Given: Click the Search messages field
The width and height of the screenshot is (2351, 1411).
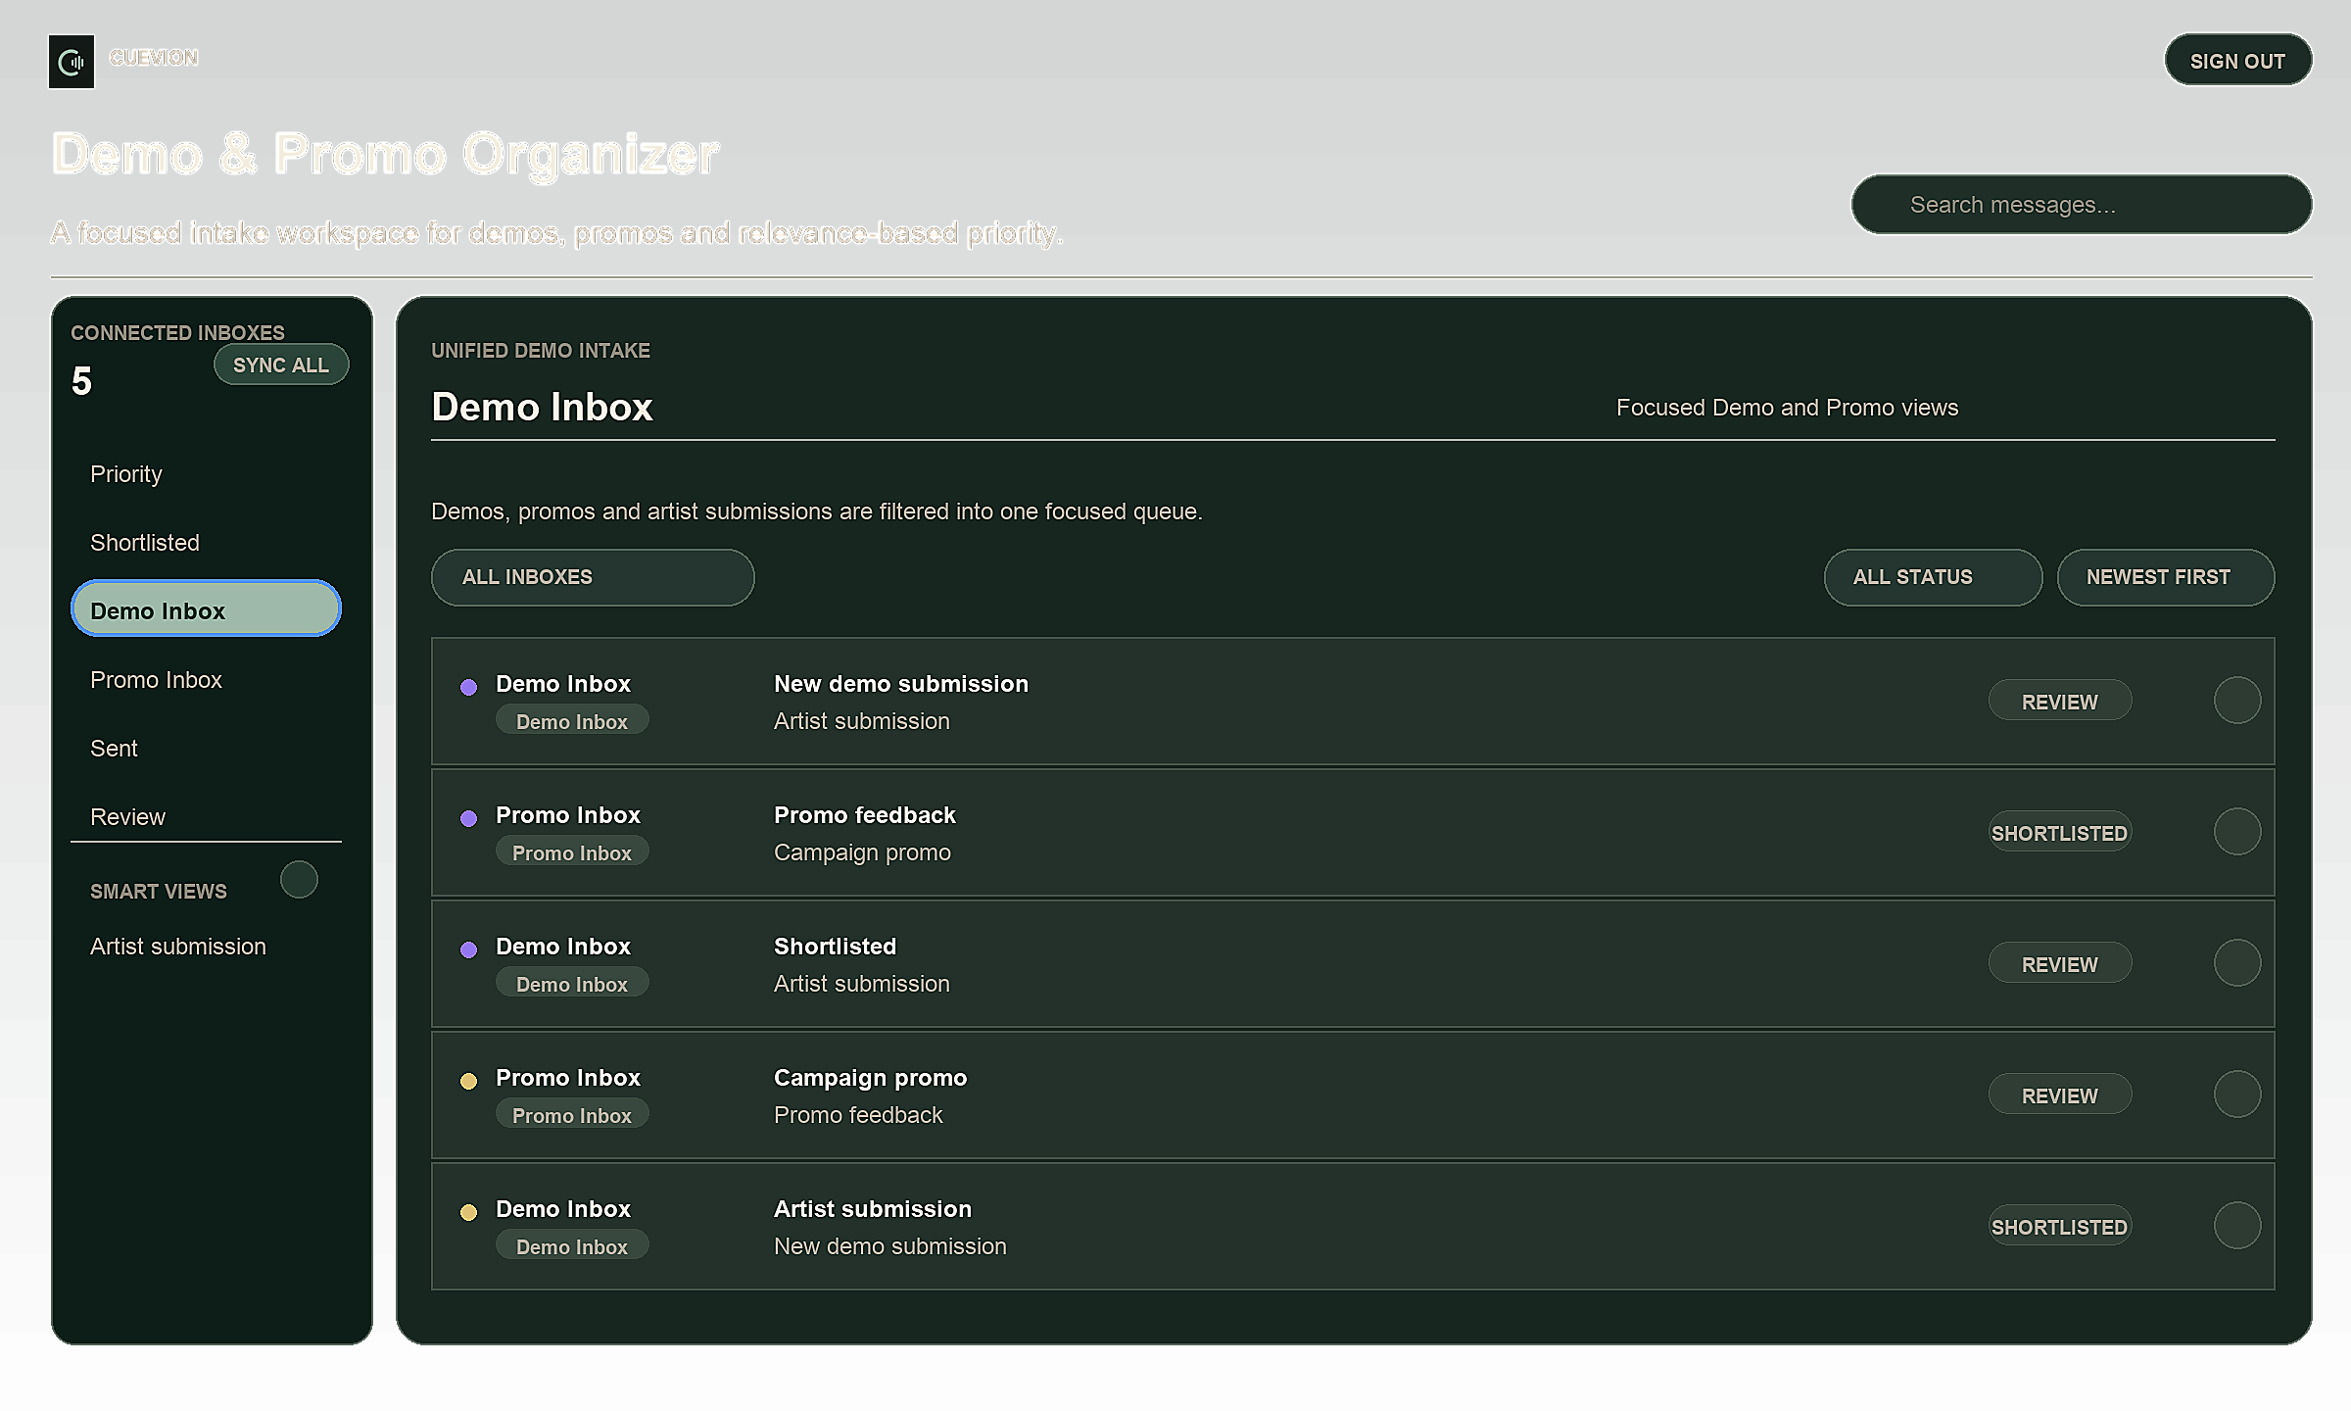Looking at the screenshot, I should click(2082, 205).
